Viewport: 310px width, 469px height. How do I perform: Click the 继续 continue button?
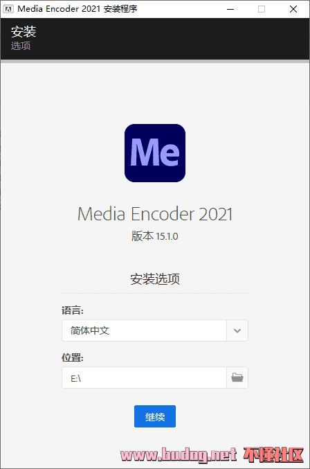[x=155, y=416]
